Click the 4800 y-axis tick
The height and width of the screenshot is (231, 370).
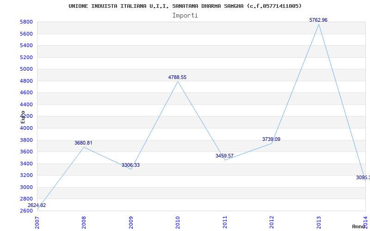point(26,81)
